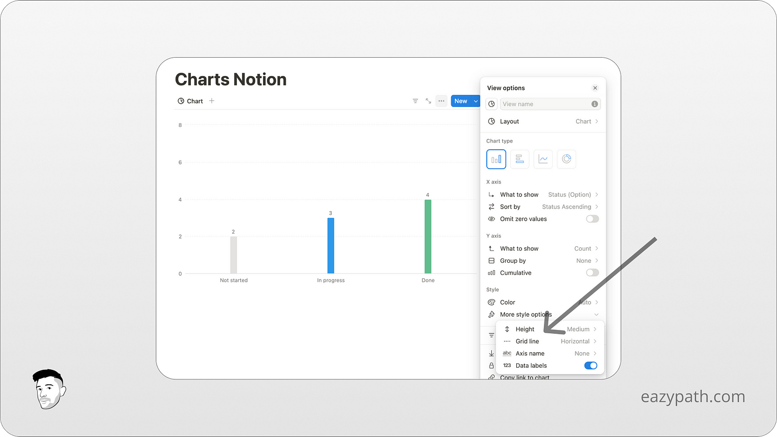
Task: Open the eazypath.com link
Action: [x=693, y=396]
